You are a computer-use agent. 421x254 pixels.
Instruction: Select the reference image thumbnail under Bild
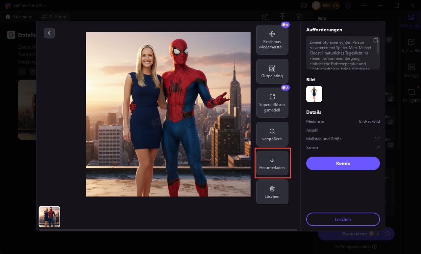314,94
